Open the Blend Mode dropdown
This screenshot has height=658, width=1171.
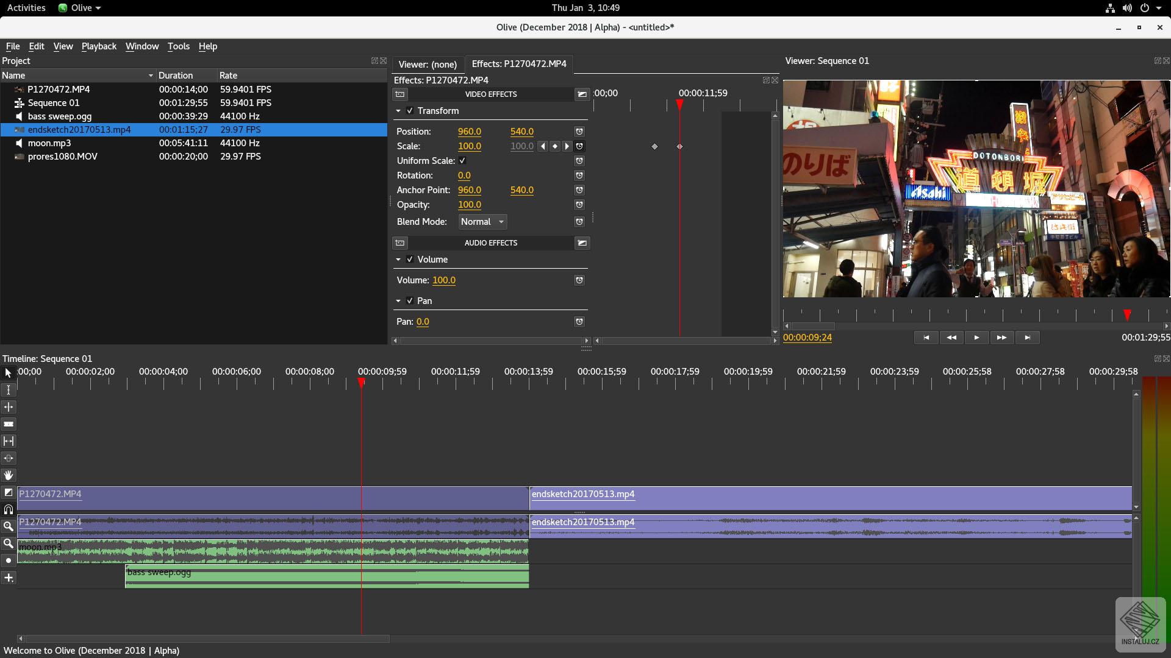[482, 221]
